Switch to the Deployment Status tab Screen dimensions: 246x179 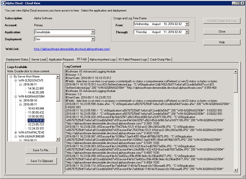17,60
